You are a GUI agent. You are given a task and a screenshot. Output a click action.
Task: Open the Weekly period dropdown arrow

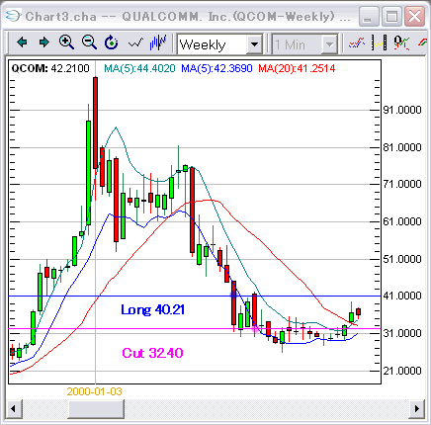point(254,43)
